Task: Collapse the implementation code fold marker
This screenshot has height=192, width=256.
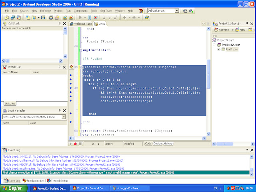Action: pyautogui.click(x=80, y=50)
